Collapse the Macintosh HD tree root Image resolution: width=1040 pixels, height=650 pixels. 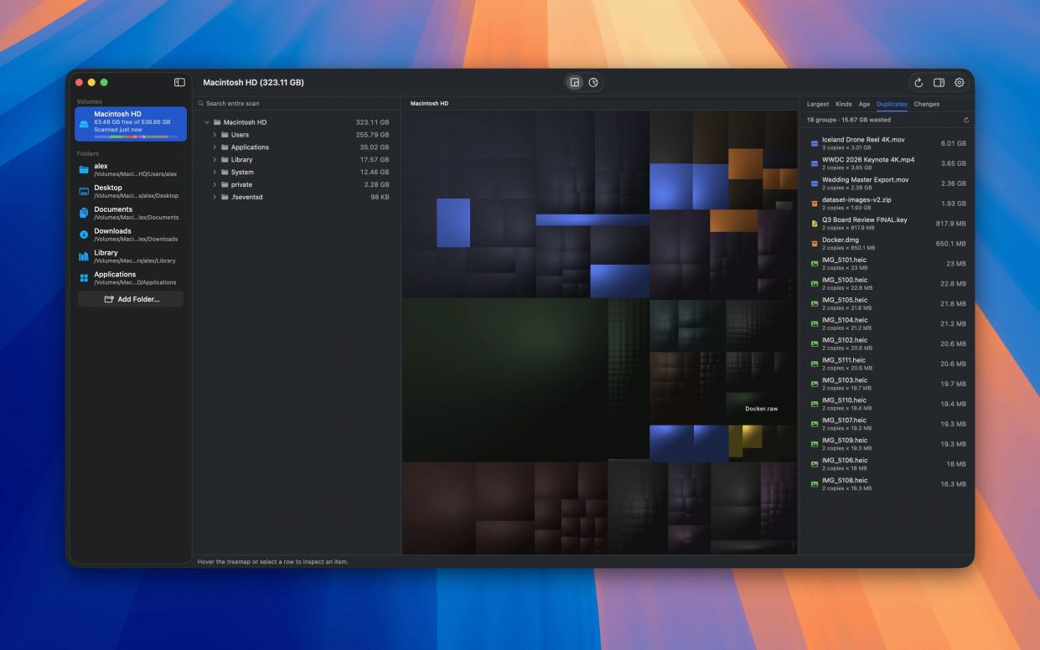207,122
